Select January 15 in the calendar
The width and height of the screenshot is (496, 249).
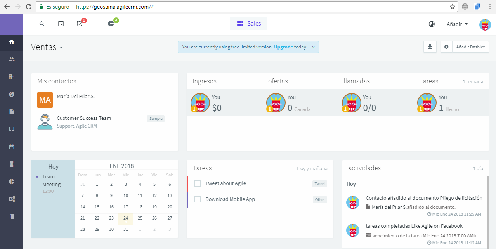coord(97,207)
